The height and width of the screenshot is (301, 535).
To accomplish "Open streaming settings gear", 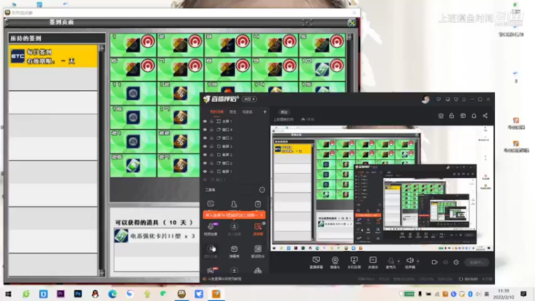I will coord(456,262).
